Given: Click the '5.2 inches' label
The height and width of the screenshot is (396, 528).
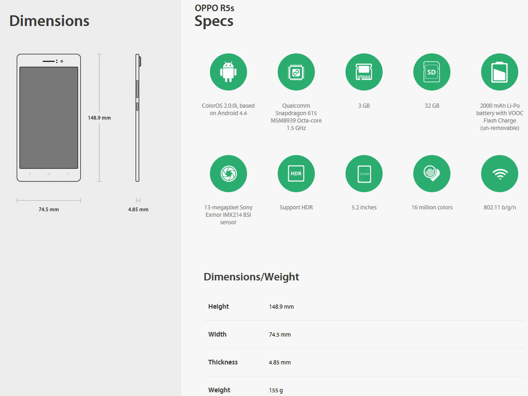Looking at the screenshot, I should 364,208.
